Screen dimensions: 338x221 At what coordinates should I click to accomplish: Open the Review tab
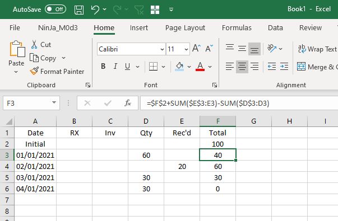point(311,28)
